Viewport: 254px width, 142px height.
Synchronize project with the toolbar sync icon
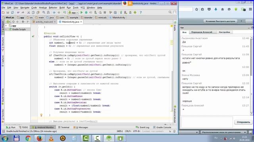click(12, 12)
